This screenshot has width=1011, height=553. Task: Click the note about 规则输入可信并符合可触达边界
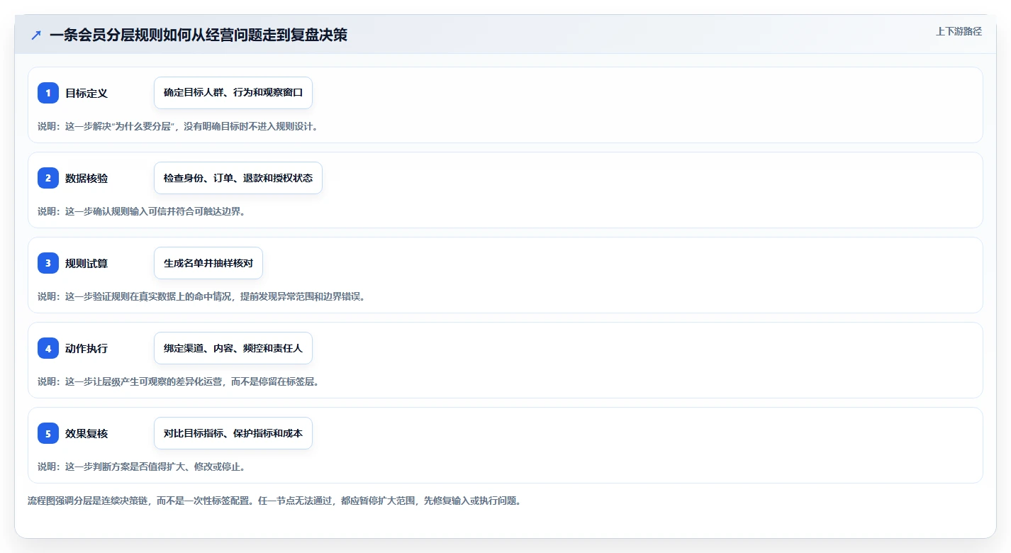pyautogui.click(x=141, y=211)
